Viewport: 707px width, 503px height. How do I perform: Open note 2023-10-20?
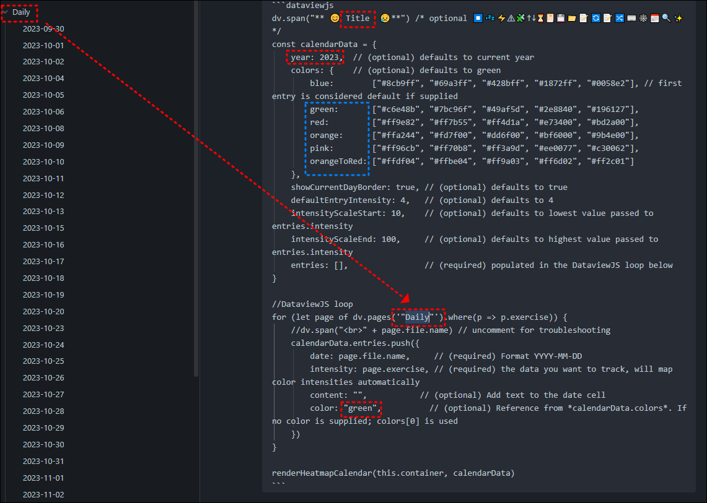[x=43, y=311]
